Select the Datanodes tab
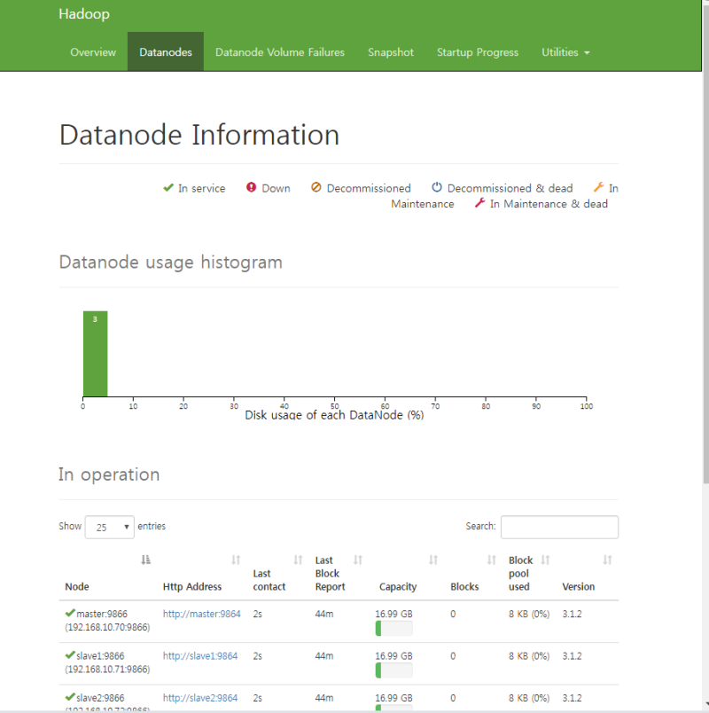The image size is (709, 713). click(x=166, y=52)
